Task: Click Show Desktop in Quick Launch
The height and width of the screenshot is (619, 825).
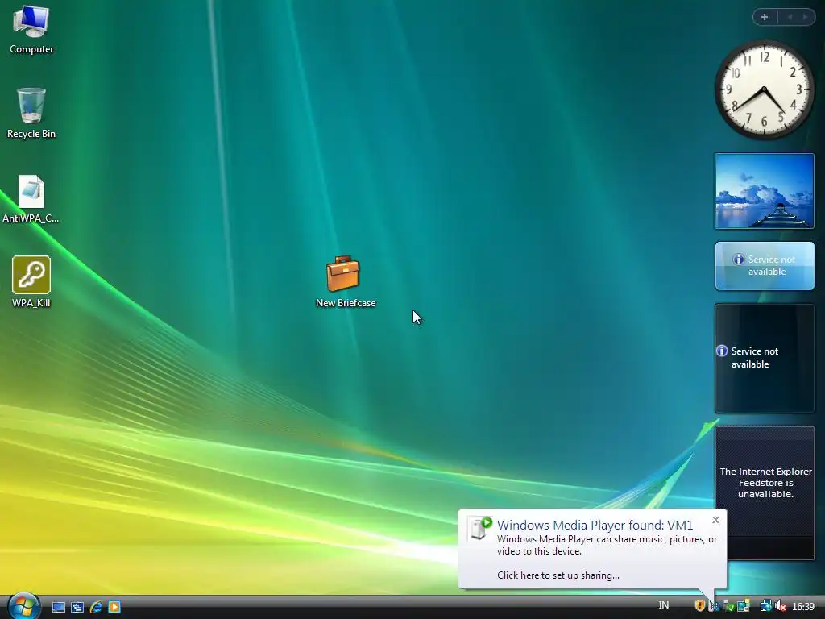Action: (x=58, y=607)
